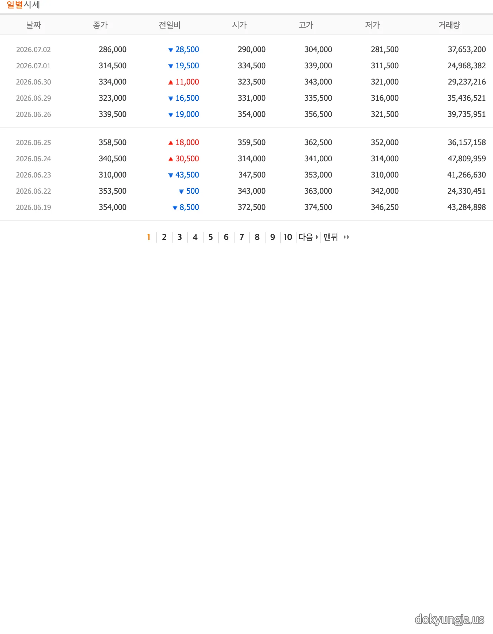The height and width of the screenshot is (634, 493).
Task: Navigate to page 10
Action: [x=288, y=237]
